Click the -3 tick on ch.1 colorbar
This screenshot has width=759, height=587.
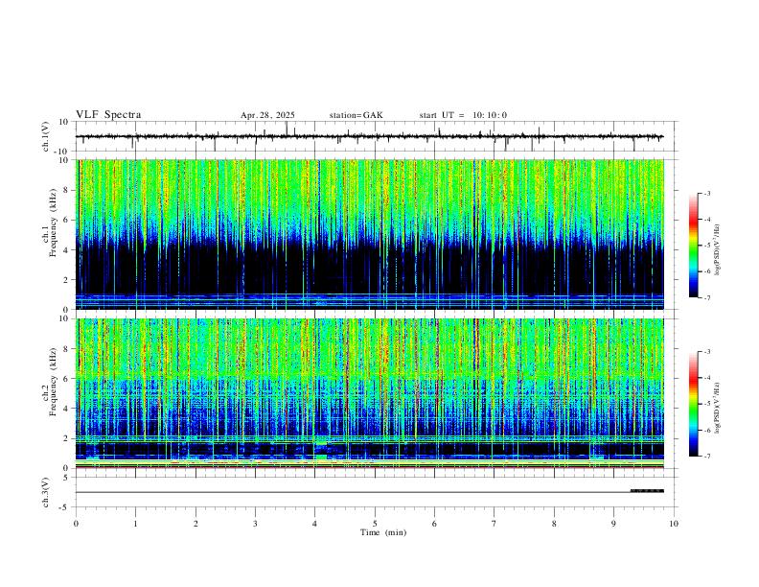click(706, 193)
